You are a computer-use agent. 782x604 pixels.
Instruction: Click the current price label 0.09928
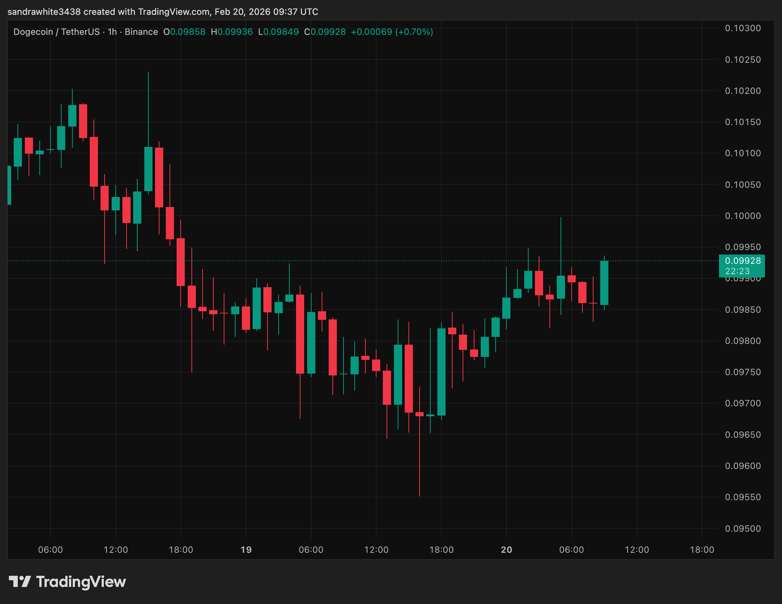tap(743, 261)
